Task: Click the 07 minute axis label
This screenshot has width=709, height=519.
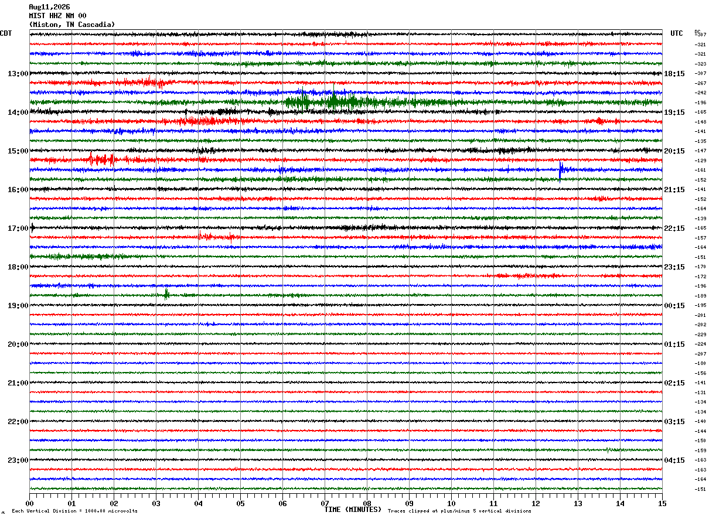Action: pos(325,503)
